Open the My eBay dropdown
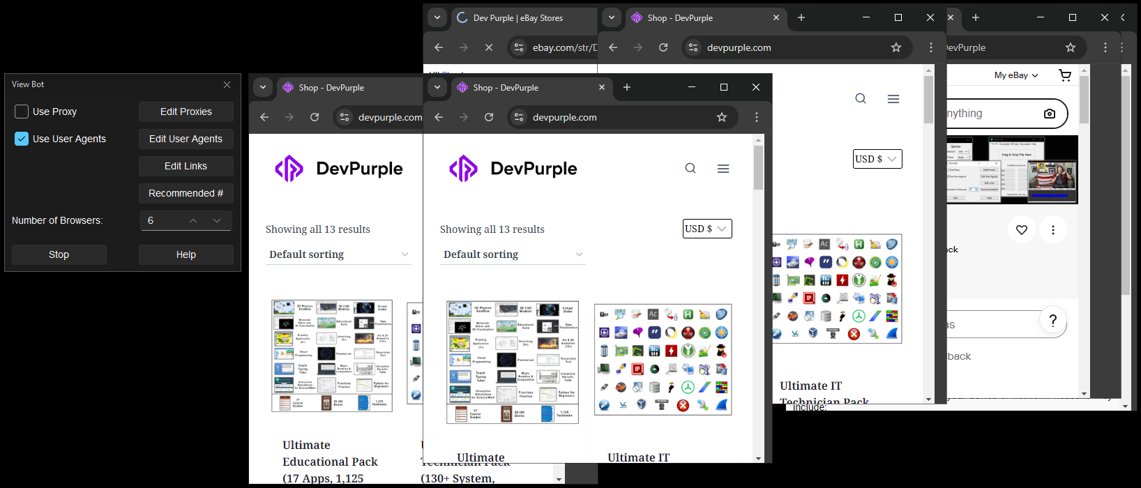Image resolution: width=1141 pixels, height=488 pixels. pos(1016,75)
